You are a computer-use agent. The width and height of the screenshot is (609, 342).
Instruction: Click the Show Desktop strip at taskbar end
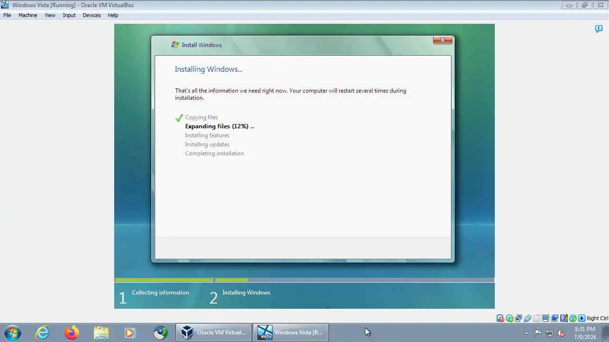(x=606, y=332)
